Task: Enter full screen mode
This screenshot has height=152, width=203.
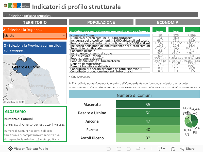Action: tap(173, 149)
